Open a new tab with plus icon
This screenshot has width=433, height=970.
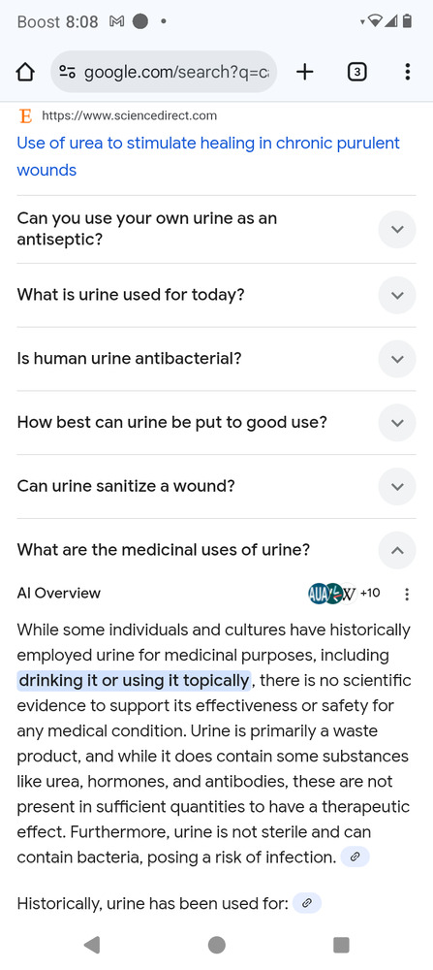click(x=304, y=73)
